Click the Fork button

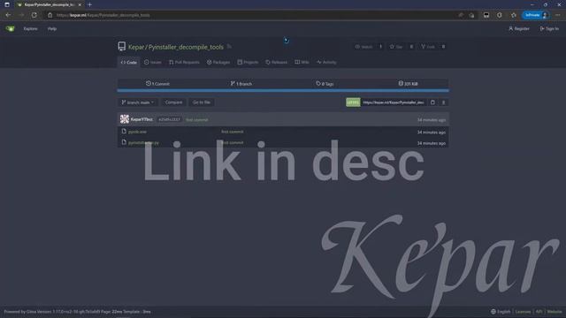428,47
